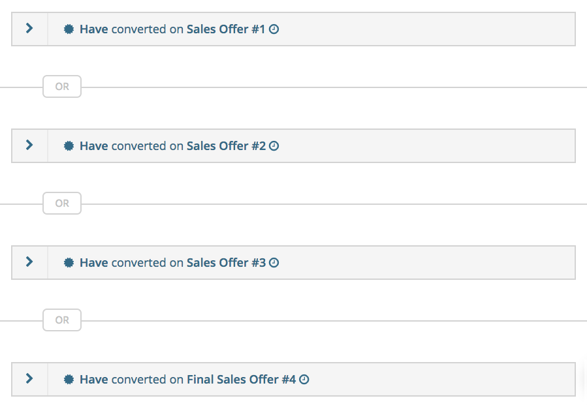Expand the Final Sales Offer #4 row
587x409 pixels.
29,378
